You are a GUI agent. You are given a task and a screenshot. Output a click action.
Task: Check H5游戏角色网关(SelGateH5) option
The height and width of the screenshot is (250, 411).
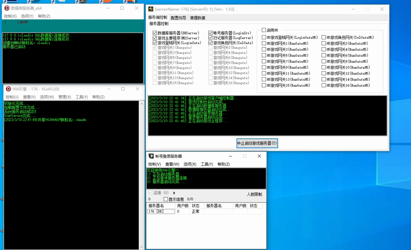(x=324, y=38)
